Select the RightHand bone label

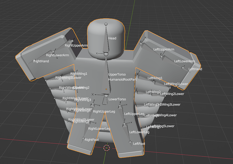(41, 61)
